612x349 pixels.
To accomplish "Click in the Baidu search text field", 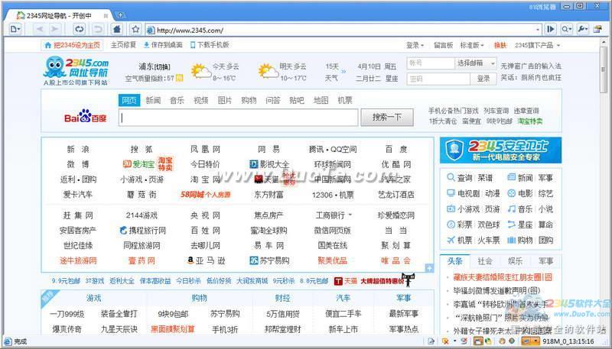I will point(239,118).
